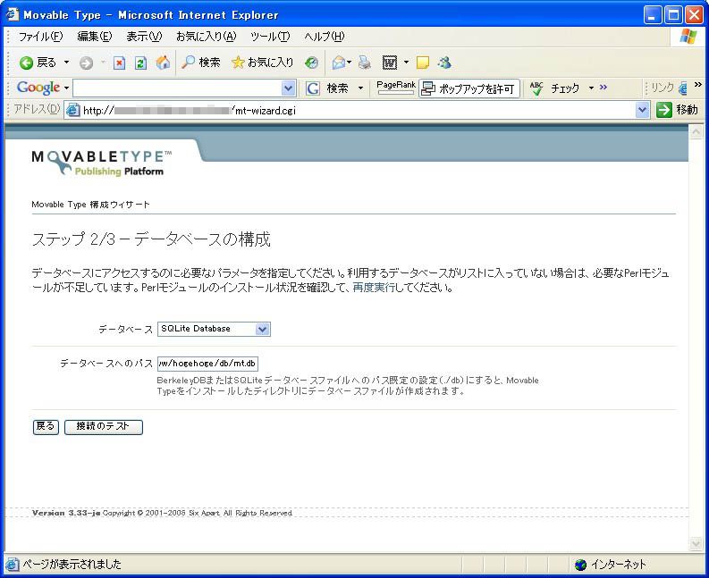Open the ヘルプ(H) menu
The width and height of the screenshot is (709, 578).
(x=324, y=36)
